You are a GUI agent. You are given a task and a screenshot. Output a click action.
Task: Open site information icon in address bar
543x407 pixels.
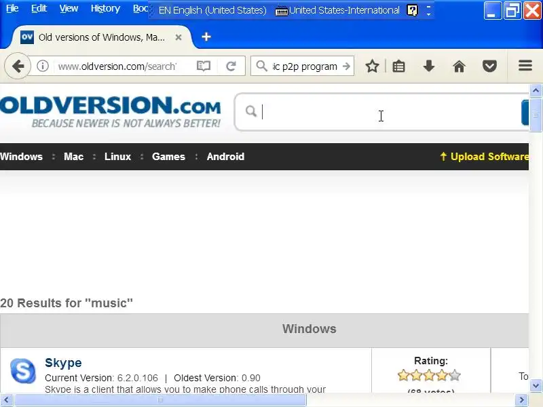43,66
